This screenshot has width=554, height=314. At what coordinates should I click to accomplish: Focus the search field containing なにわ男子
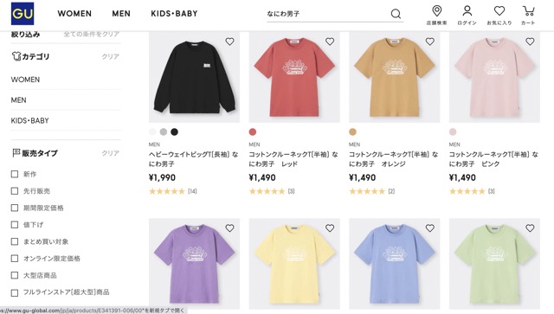point(327,14)
